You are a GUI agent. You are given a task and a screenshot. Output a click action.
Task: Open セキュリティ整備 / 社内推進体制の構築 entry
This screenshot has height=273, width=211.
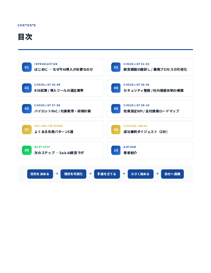[x=150, y=88]
